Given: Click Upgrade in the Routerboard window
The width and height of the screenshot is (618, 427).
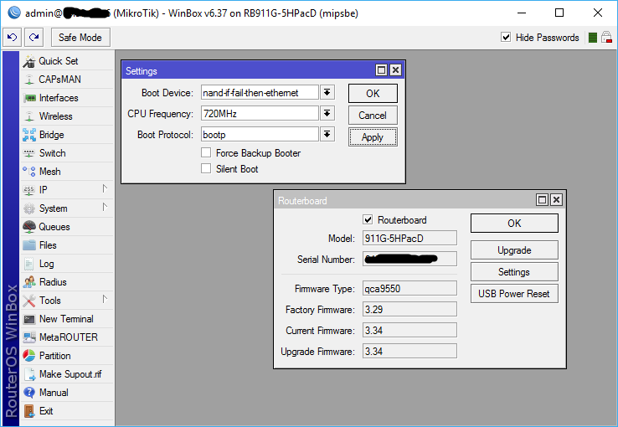Looking at the screenshot, I should pos(514,250).
